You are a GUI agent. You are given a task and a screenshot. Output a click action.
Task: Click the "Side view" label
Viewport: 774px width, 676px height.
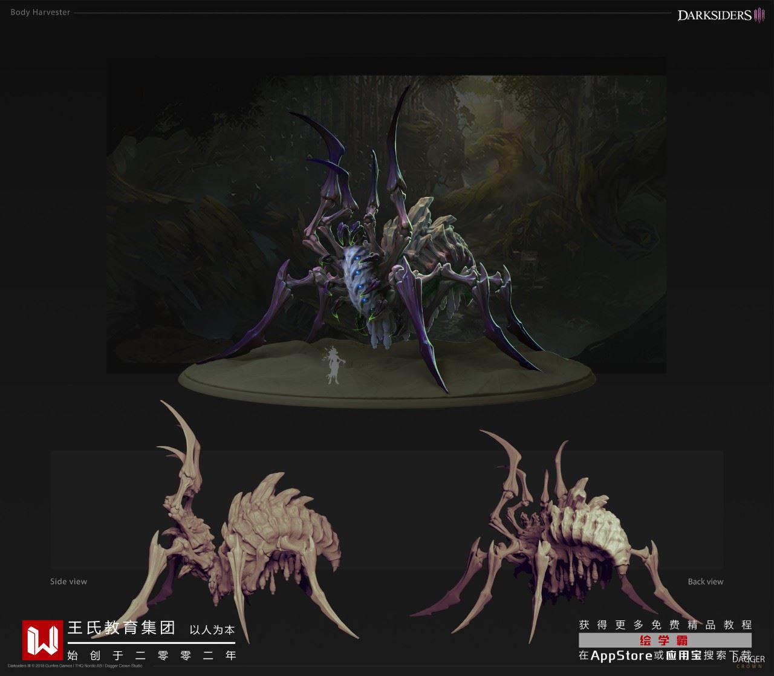(x=68, y=582)
